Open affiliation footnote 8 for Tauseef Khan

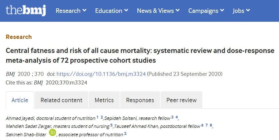coord(211,125)
